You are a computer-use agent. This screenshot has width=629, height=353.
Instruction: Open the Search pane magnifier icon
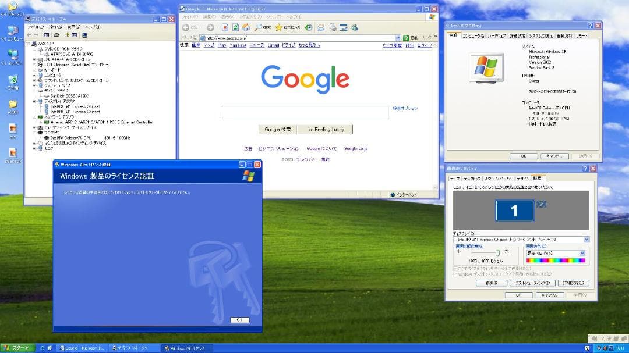click(259, 27)
